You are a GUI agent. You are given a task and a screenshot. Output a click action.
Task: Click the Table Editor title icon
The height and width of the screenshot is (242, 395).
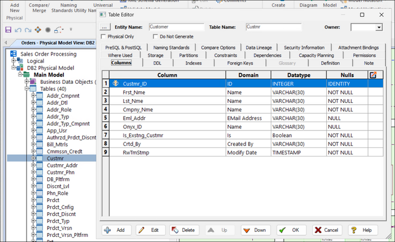coord(103,15)
